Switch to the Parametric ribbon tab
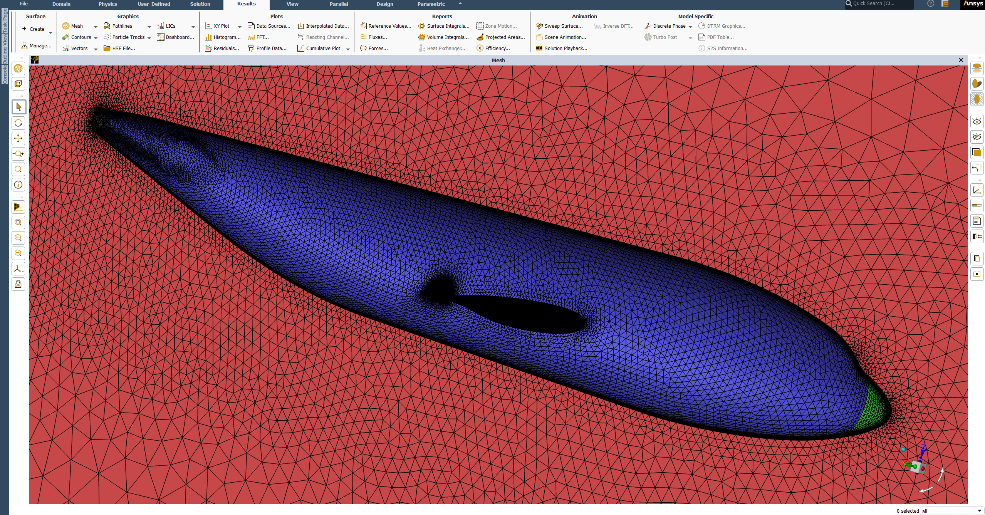 pyautogui.click(x=431, y=4)
